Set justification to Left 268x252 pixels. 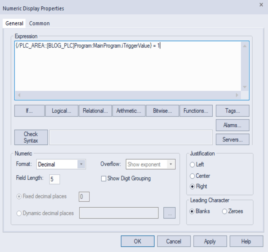[x=192, y=165]
